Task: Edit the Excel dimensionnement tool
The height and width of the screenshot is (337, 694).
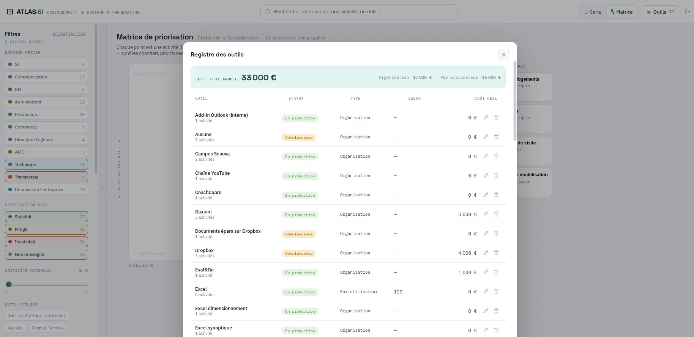Action: [x=486, y=311]
